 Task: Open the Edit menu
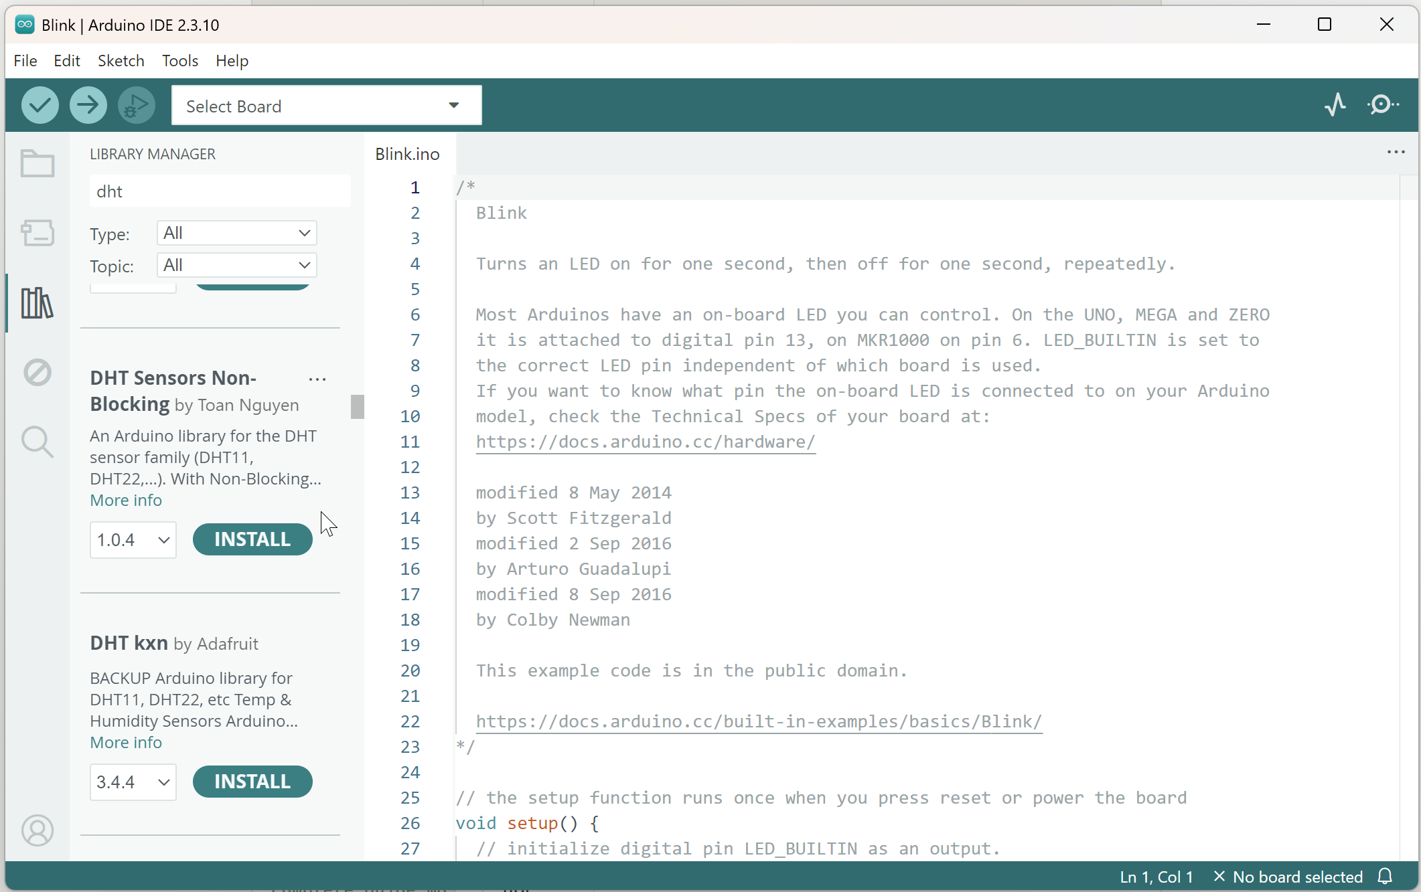67,61
